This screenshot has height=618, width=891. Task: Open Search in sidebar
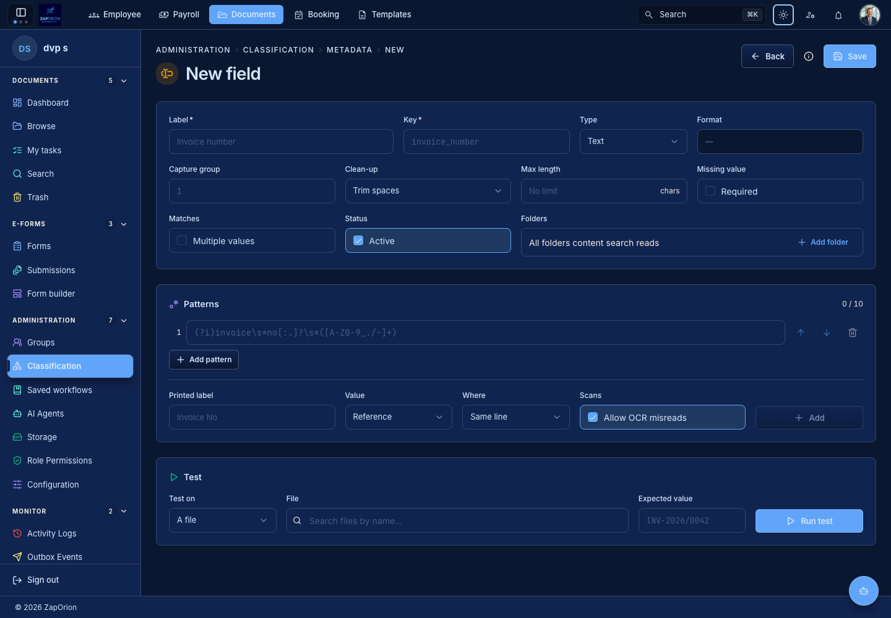[70, 174]
